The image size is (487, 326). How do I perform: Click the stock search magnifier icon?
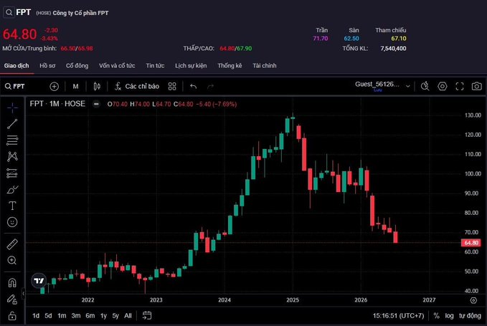9,12
